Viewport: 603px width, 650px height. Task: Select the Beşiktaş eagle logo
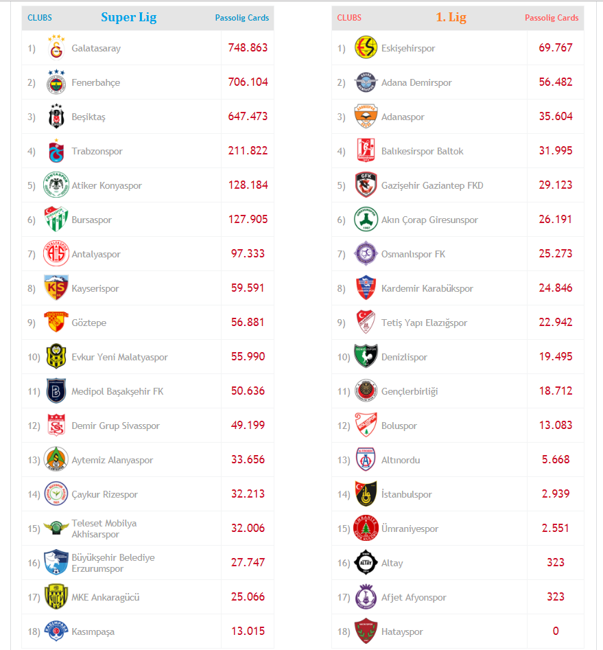pos(56,117)
